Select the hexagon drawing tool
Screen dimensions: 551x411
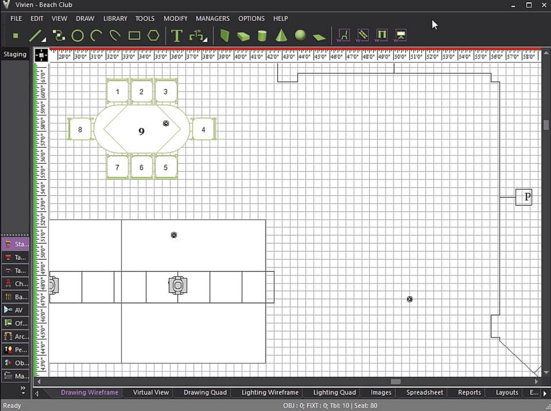[x=153, y=35]
